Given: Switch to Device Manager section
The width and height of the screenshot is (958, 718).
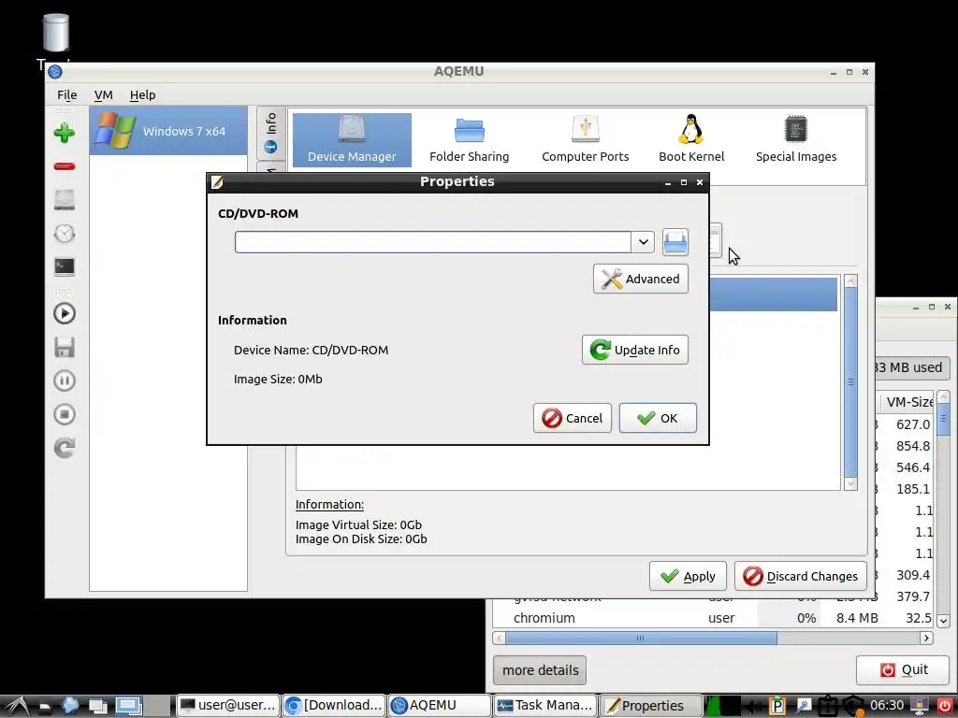Looking at the screenshot, I should (x=352, y=140).
